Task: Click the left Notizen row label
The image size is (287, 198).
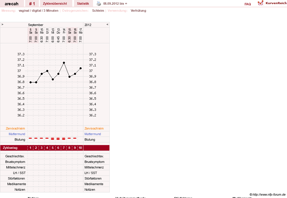Action: [x=20, y=190]
